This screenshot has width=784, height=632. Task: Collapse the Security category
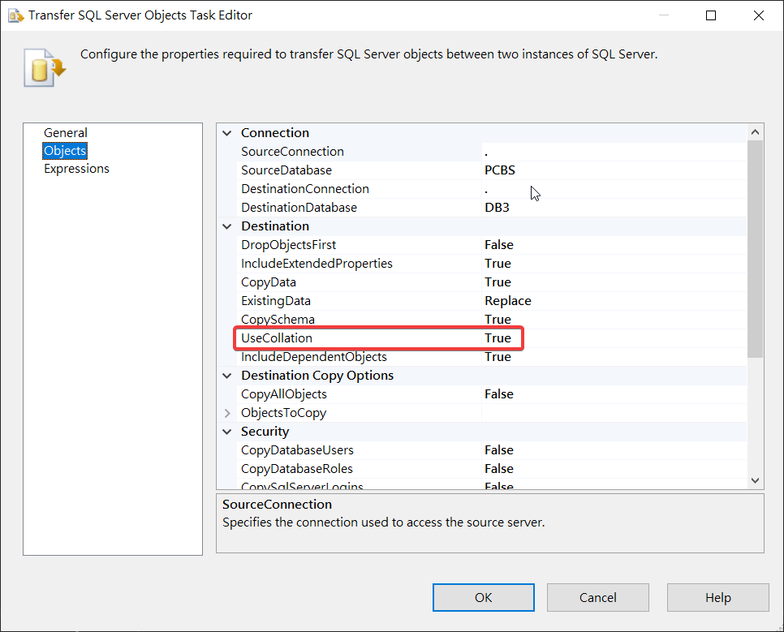point(226,432)
